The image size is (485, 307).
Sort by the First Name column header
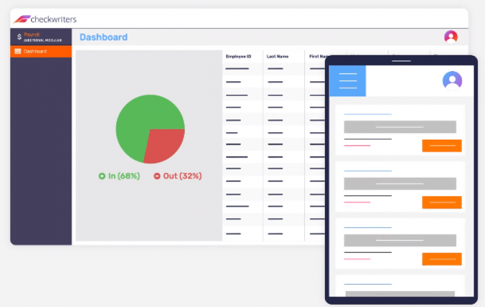(316, 56)
